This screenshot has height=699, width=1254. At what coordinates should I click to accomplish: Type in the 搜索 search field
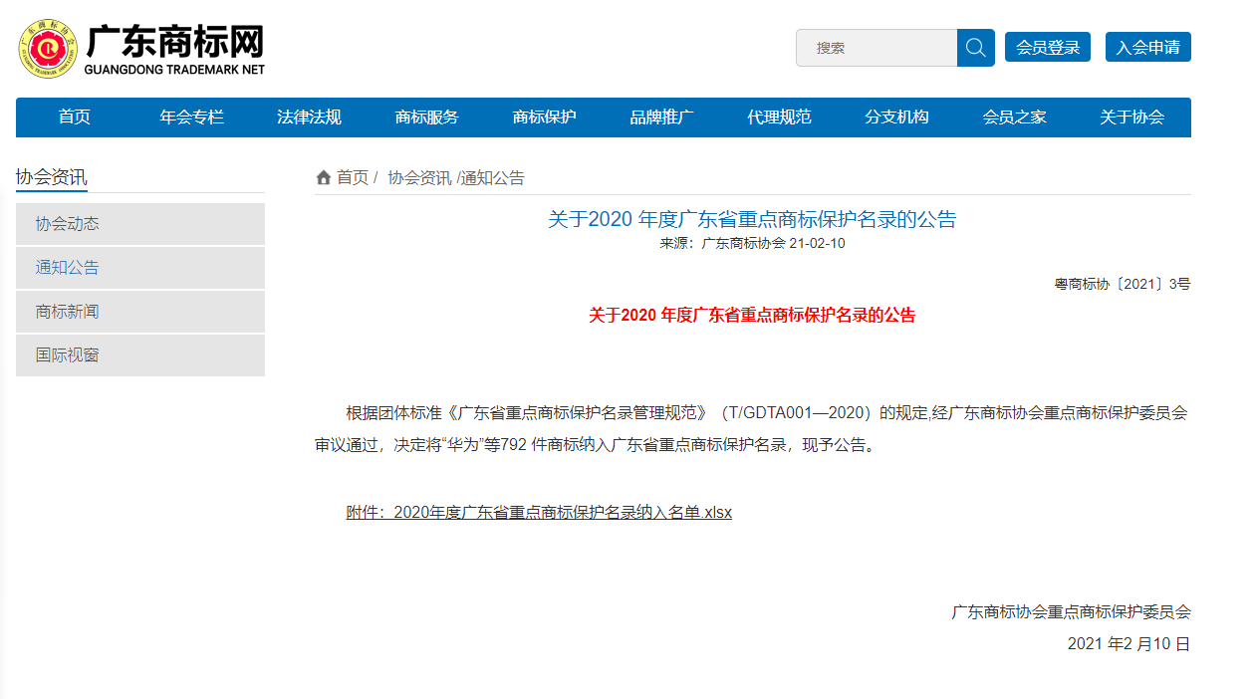[x=877, y=48]
